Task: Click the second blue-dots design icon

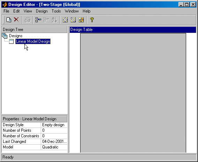Action: (73, 20)
